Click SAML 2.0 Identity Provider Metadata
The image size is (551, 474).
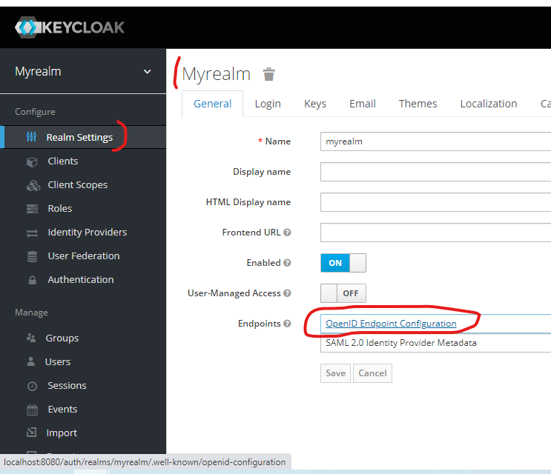pyautogui.click(x=401, y=343)
